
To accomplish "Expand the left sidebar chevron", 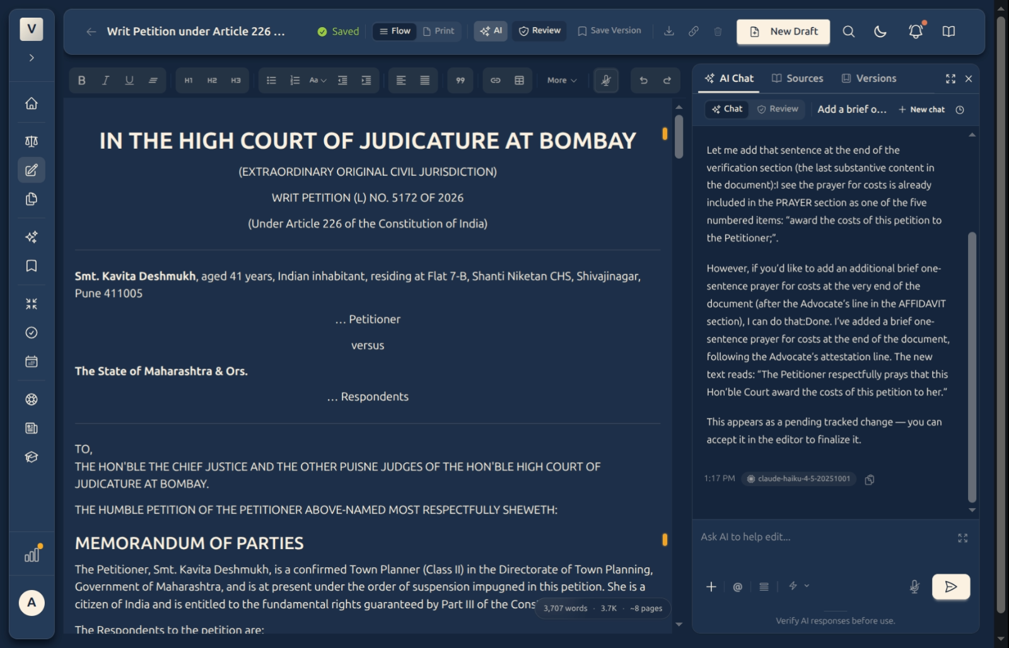I will point(32,58).
